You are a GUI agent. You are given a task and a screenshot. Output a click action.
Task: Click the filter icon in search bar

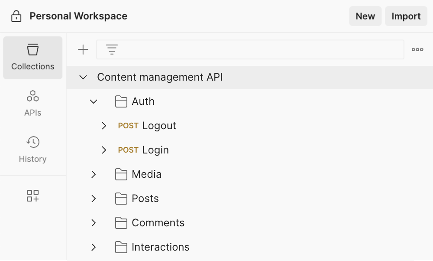pyautogui.click(x=112, y=50)
